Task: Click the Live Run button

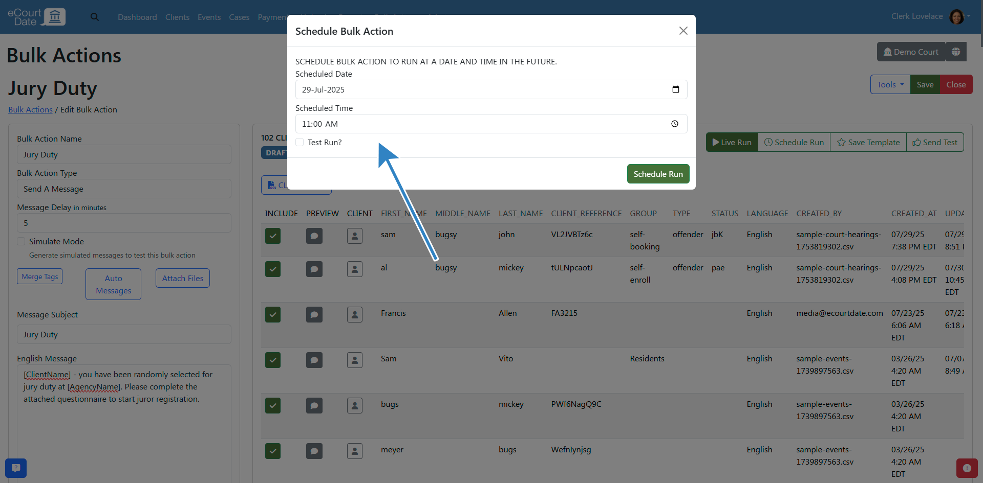Action: 732,142
